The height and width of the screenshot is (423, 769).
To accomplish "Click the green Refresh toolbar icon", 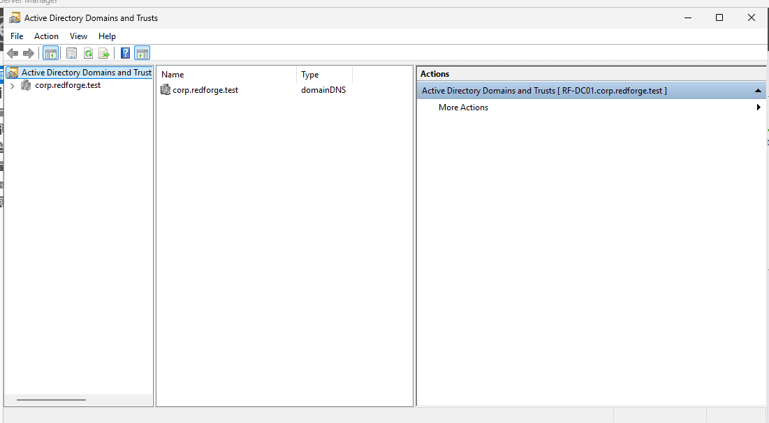I will 88,53.
